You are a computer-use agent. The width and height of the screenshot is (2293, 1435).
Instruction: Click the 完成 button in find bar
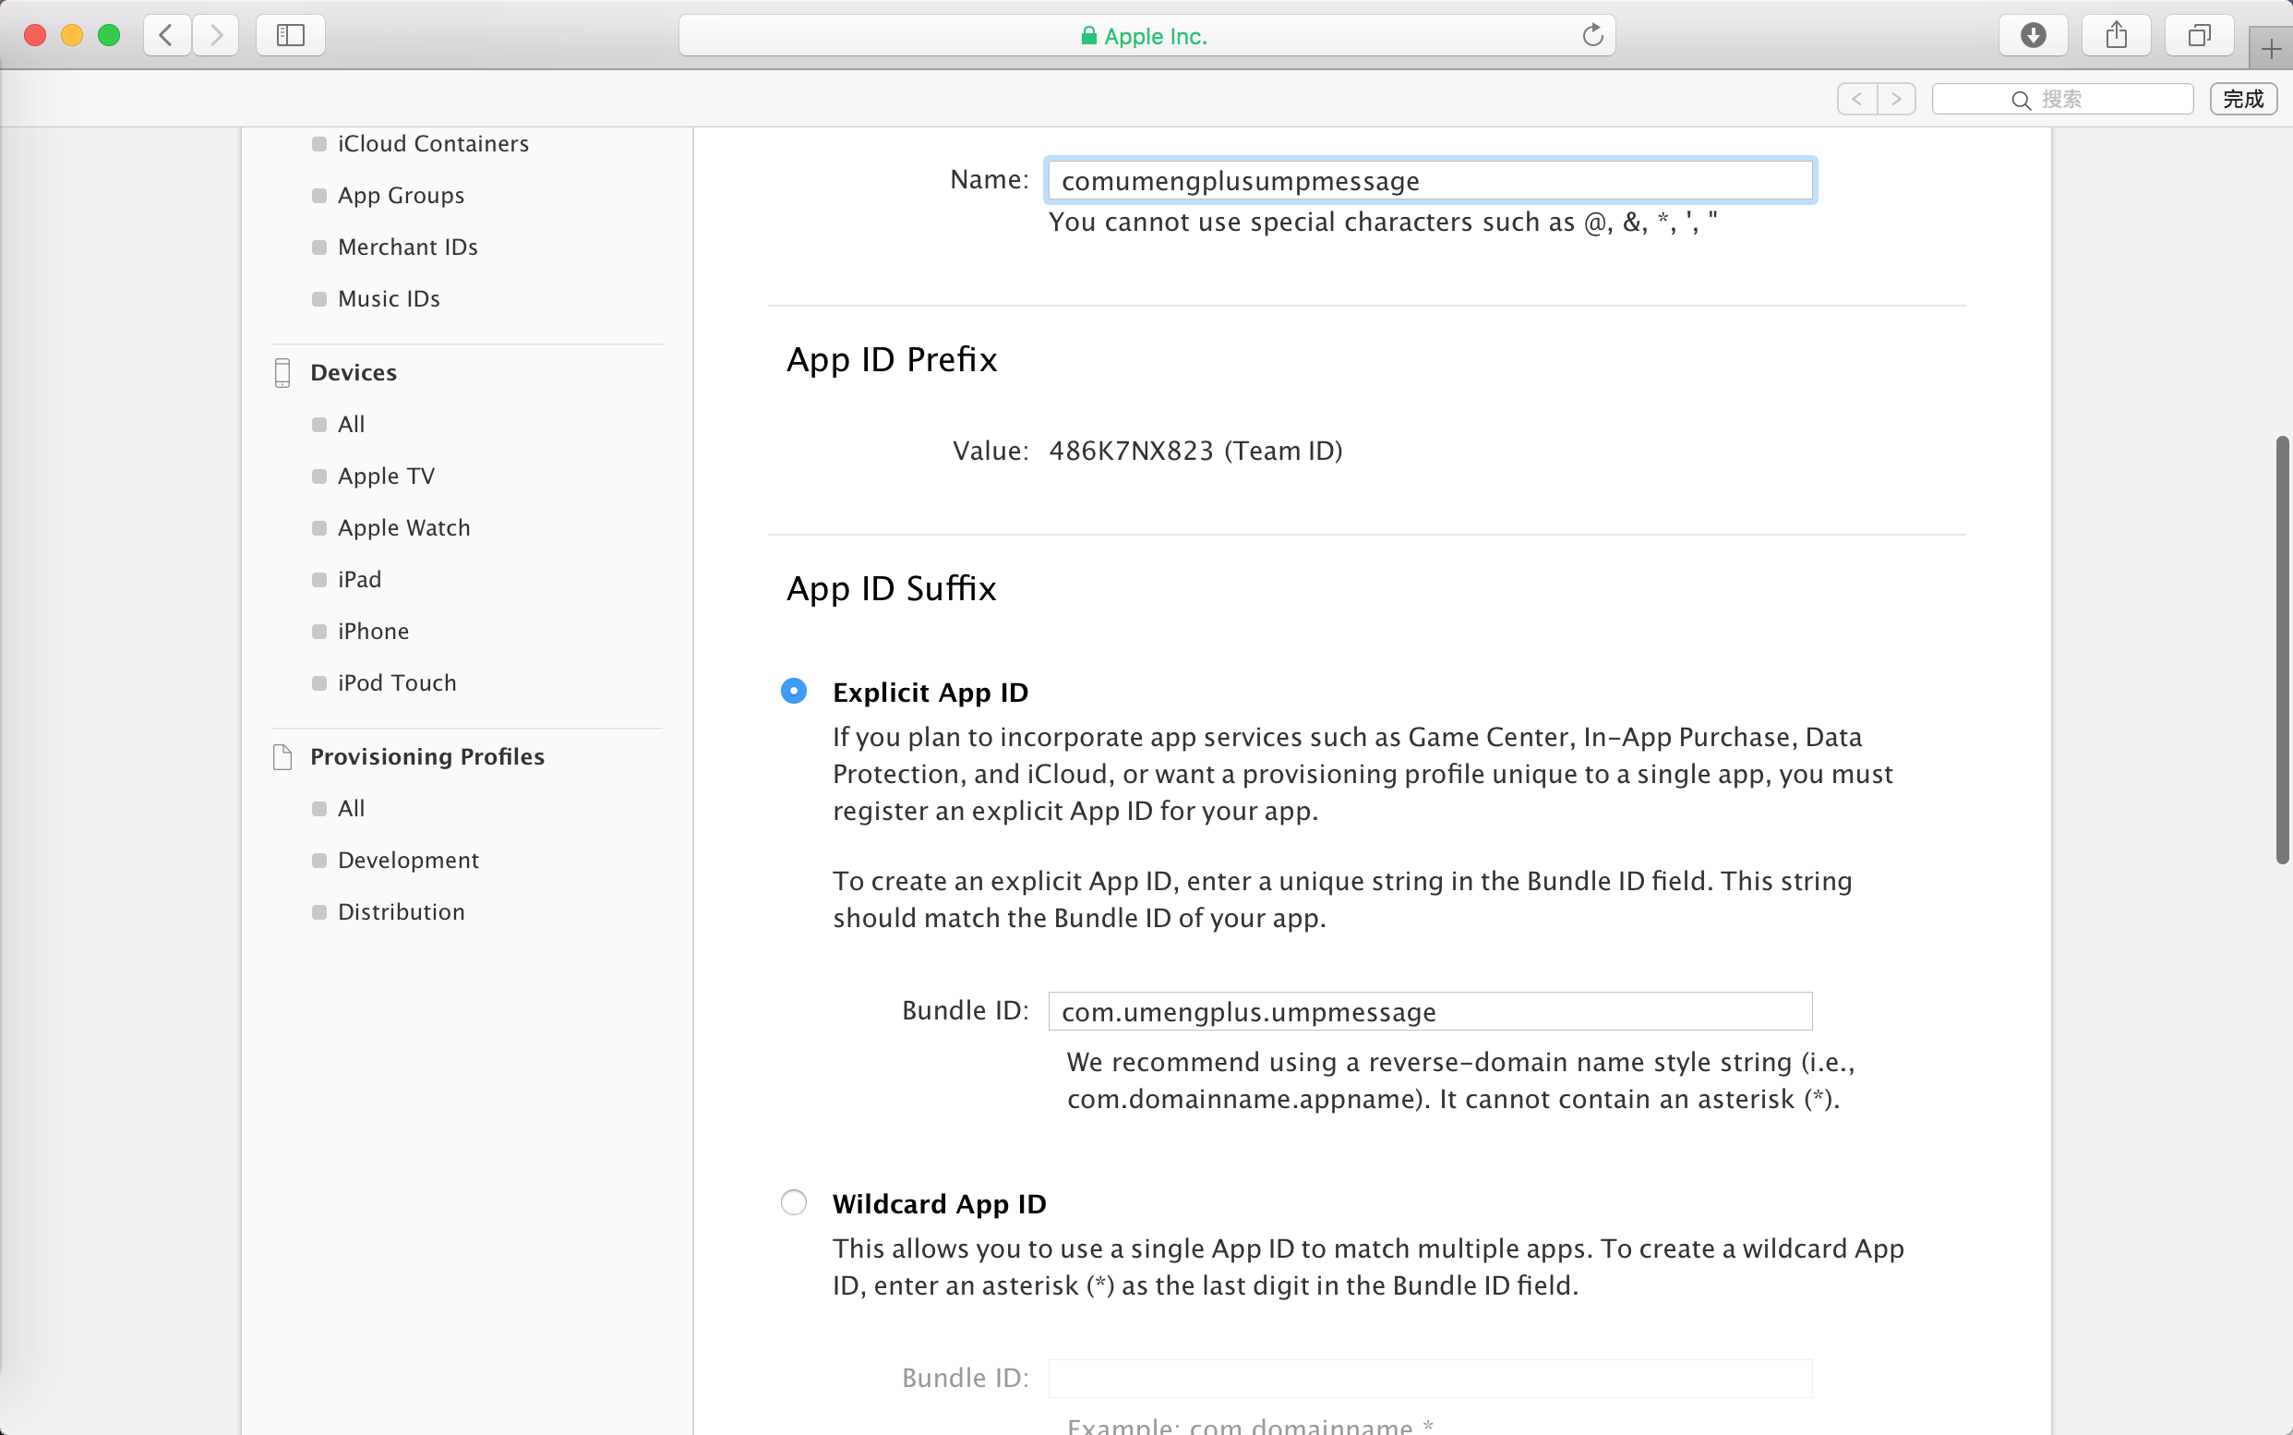2243,99
